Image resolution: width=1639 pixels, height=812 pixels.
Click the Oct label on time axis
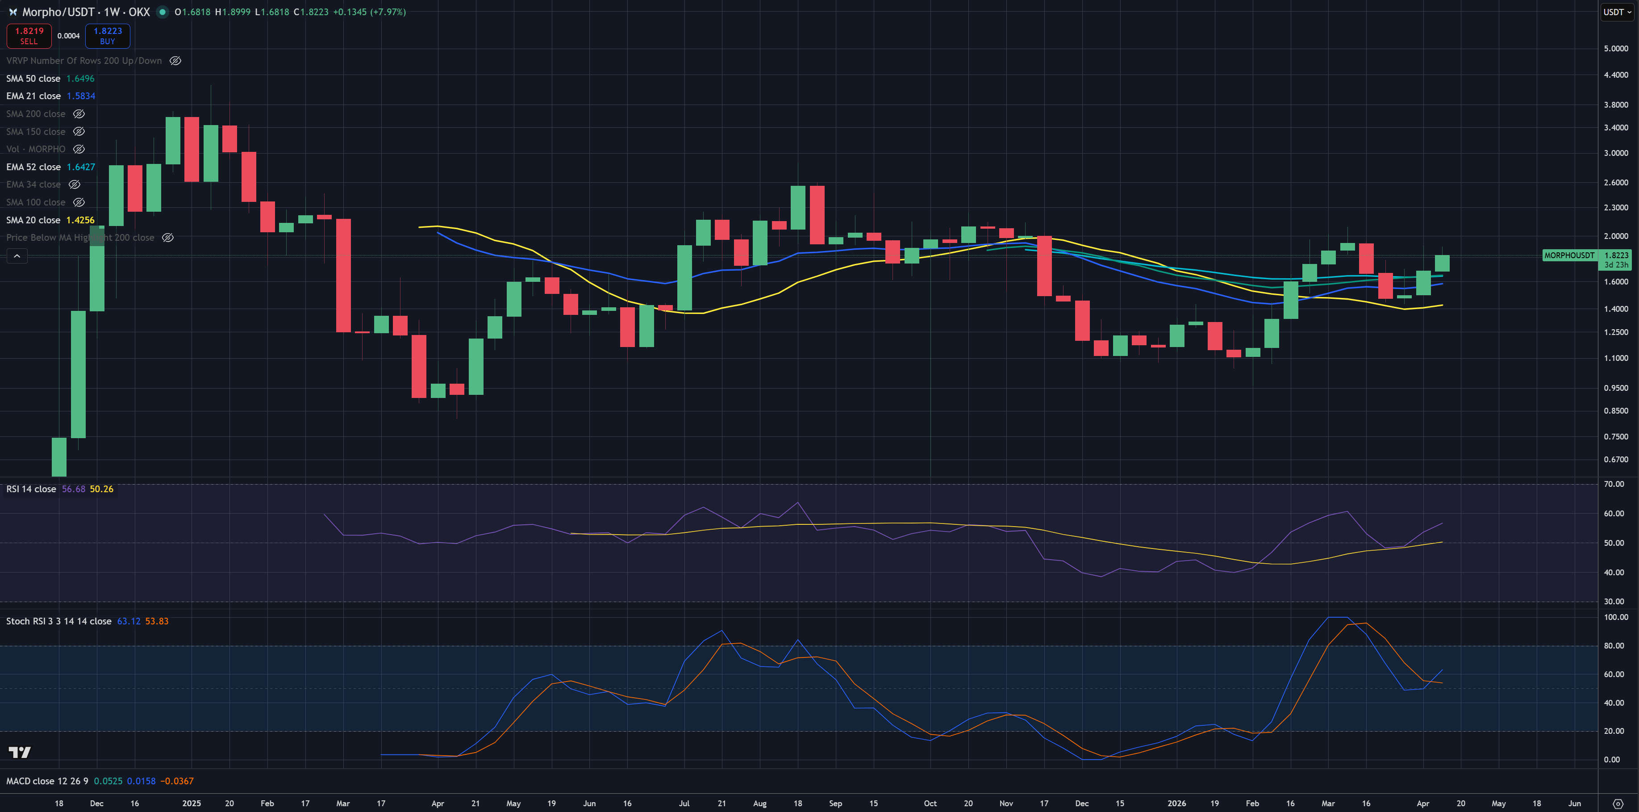pyautogui.click(x=930, y=803)
